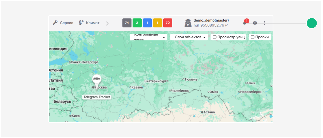Image resolution: width=323 pixels, height=138 pixels.
Task: Click the yellow 1 status counter
Action: (157, 23)
